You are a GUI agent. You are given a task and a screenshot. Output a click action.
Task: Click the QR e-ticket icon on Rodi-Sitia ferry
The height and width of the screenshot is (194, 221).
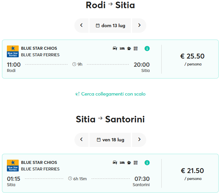[136, 48]
